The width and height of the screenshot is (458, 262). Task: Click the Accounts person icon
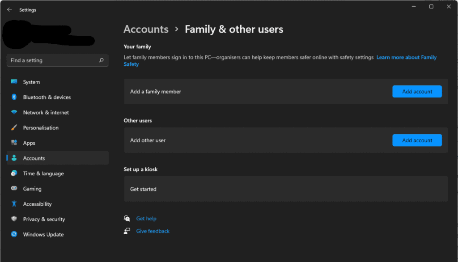click(x=14, y=158)
